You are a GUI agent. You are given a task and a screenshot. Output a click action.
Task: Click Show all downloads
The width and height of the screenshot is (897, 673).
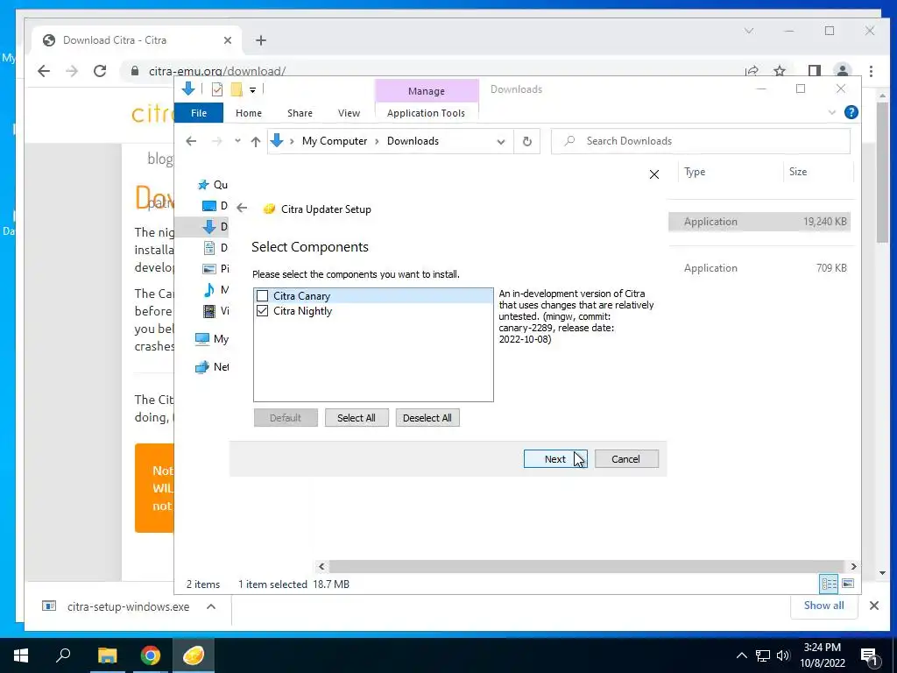pyautogui.click(x=823, y=606)
